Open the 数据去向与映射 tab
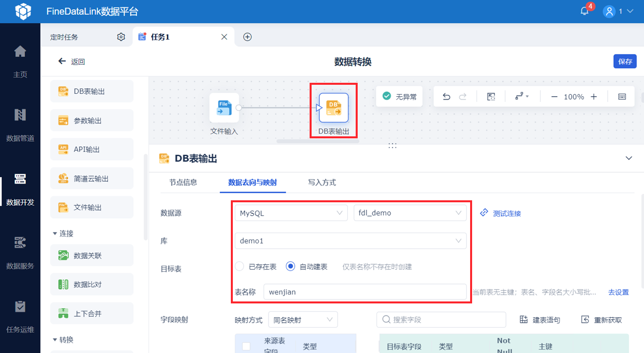Image resolution: width=644 pixels, height=353 pixels. 253,182
